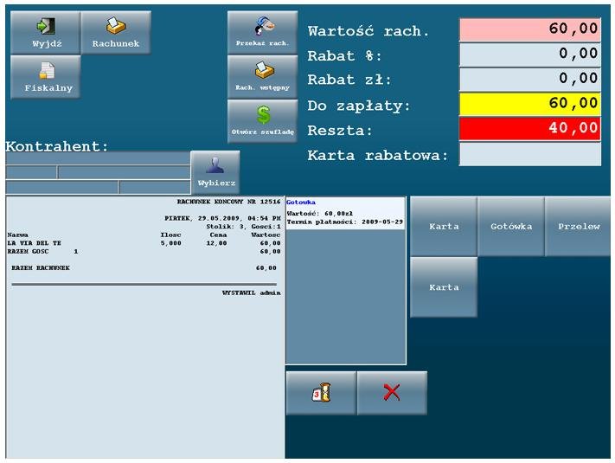Select Gotówka cash payment button
615x463 pixels.
511,227
